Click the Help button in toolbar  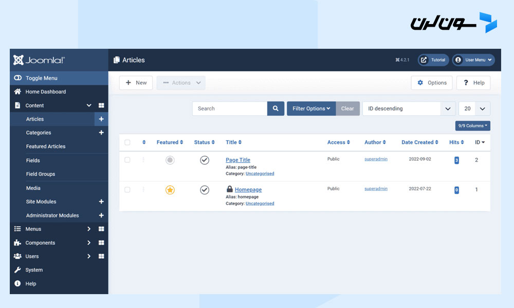pyautogui.click(x=473, y=83)
